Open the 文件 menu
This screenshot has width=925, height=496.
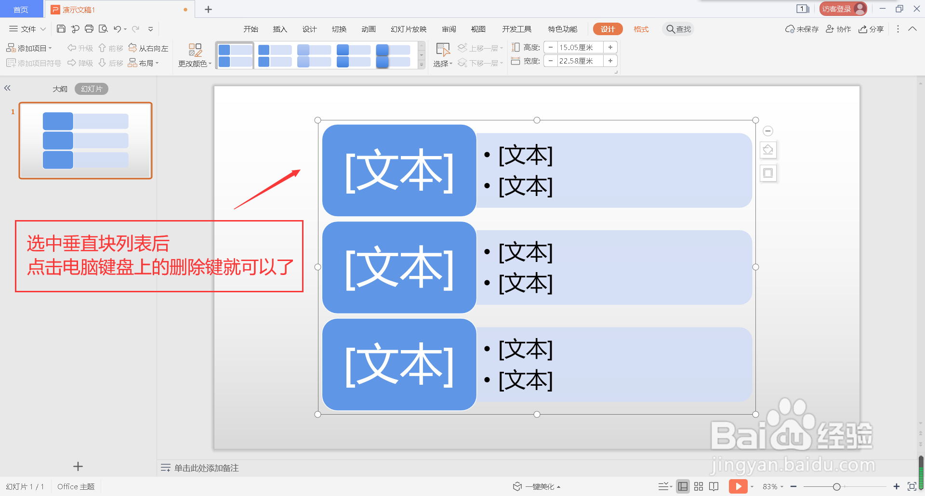27,29
